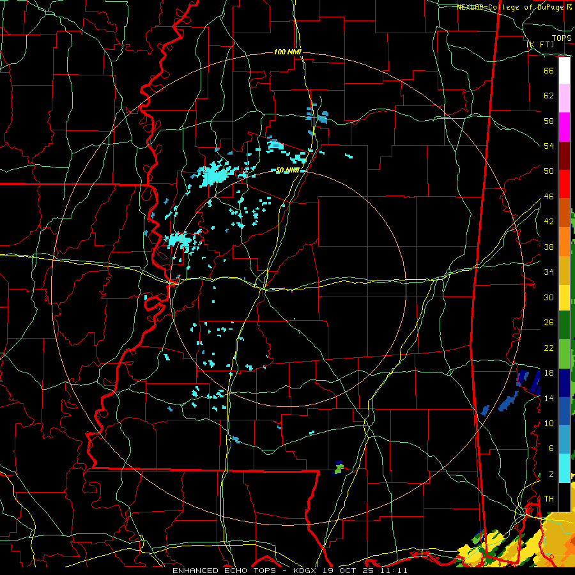Viewport: 575px width, 575px height.
Task: Click the medium blue legend swatch
Action: pos(564,411)
